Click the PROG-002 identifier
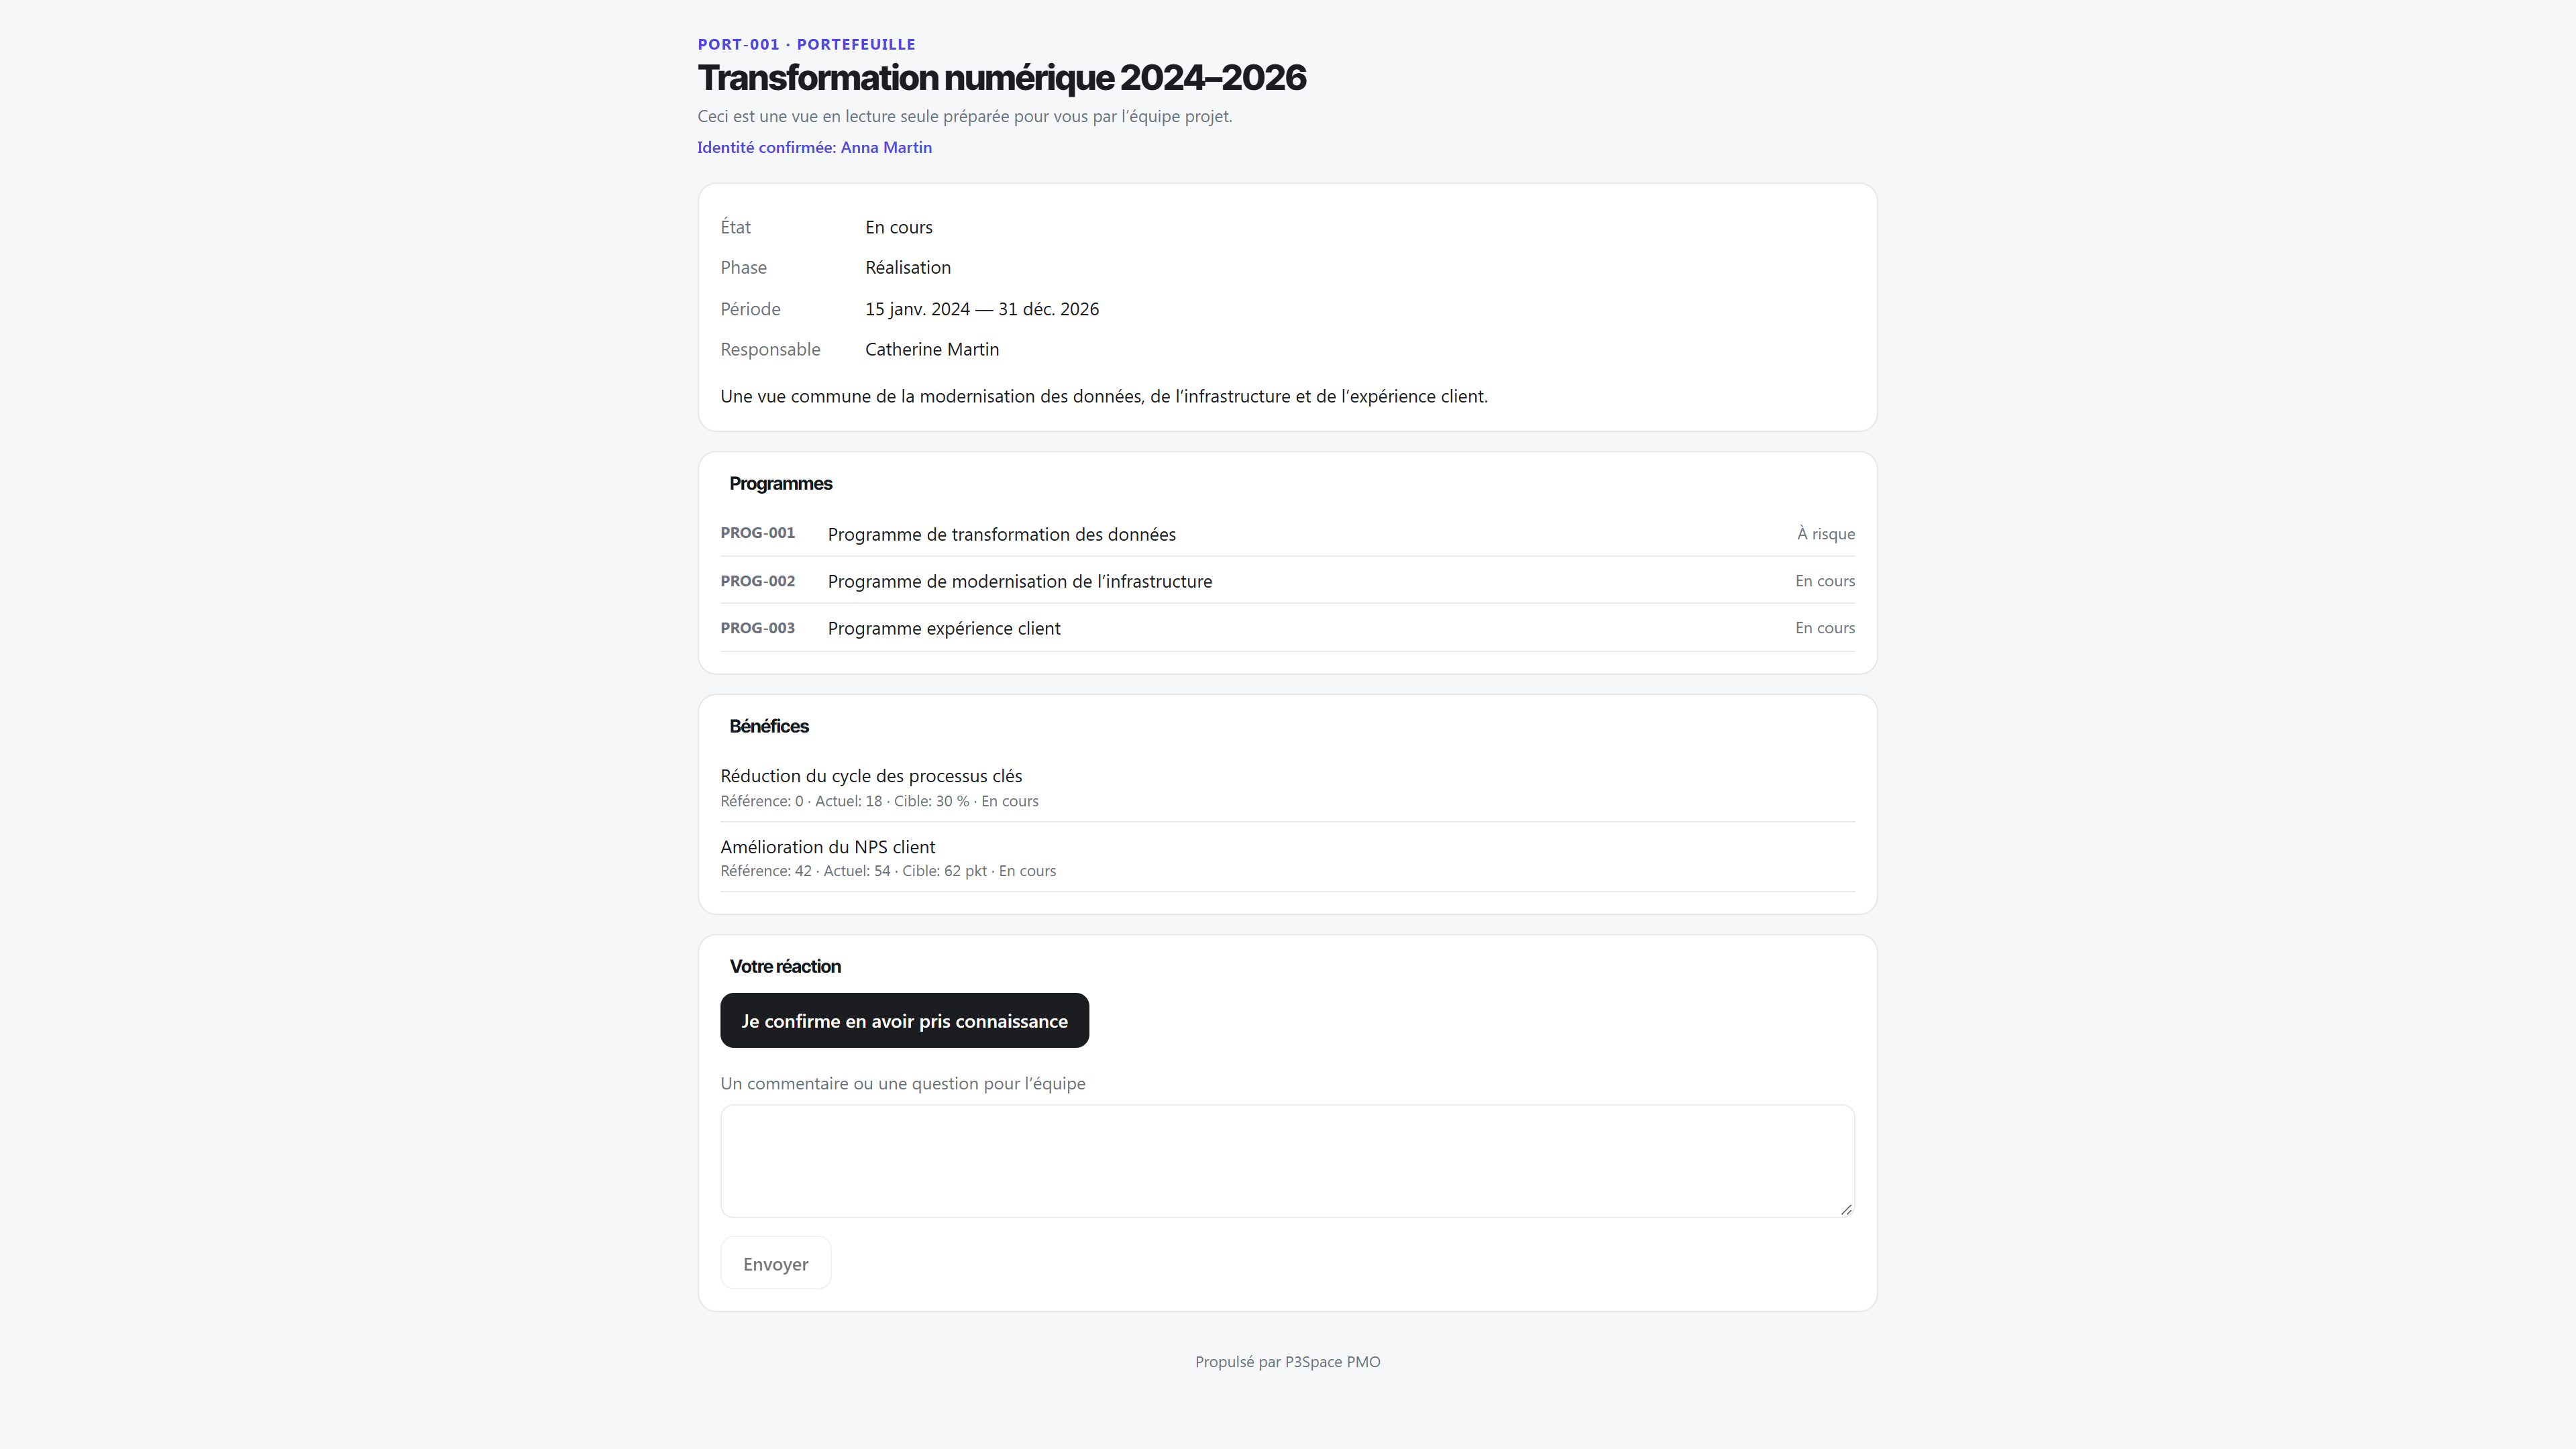The height and width of the screenshot is (1449, 2576). [757, 581]
